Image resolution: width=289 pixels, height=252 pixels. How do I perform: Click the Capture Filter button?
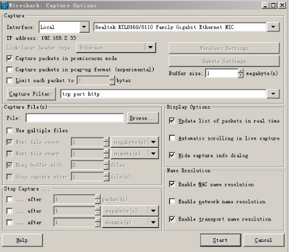click(x=31, y=94)
